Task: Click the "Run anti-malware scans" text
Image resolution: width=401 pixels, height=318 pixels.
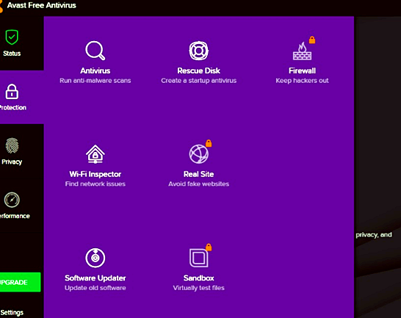Action: coord(95,81)
